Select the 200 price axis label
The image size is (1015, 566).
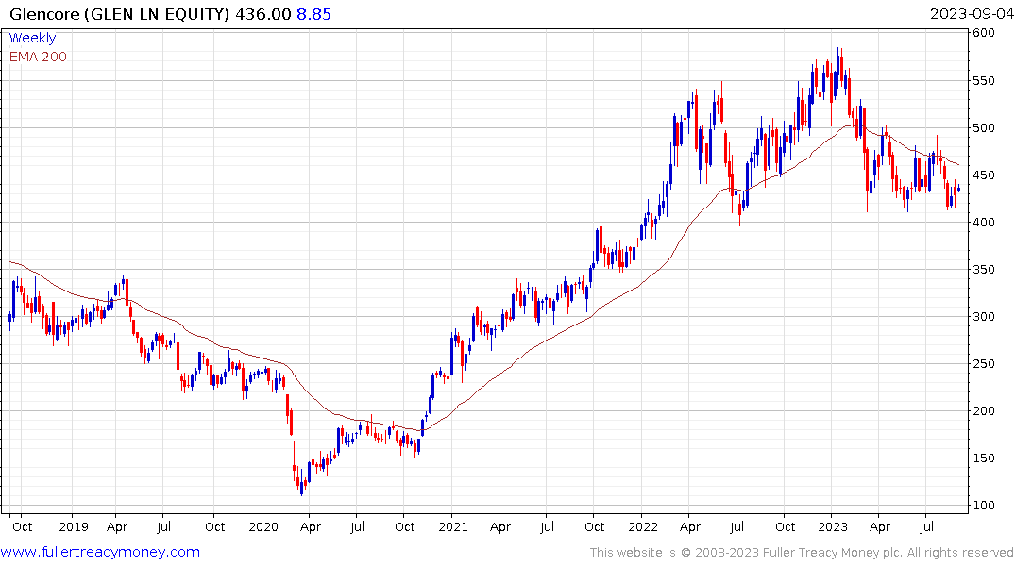pyautogui.click(x=984, y=411)
